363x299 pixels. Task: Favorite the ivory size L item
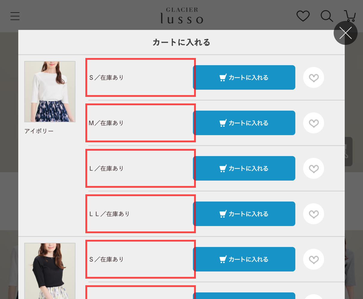[x=314, y=169]
